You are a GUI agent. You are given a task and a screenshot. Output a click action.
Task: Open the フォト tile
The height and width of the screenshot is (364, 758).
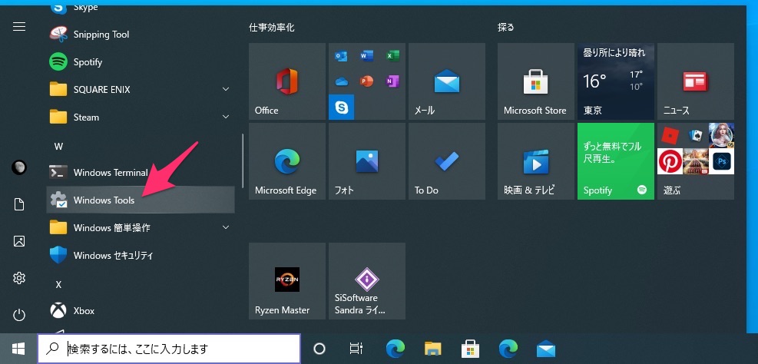(367, 161)
